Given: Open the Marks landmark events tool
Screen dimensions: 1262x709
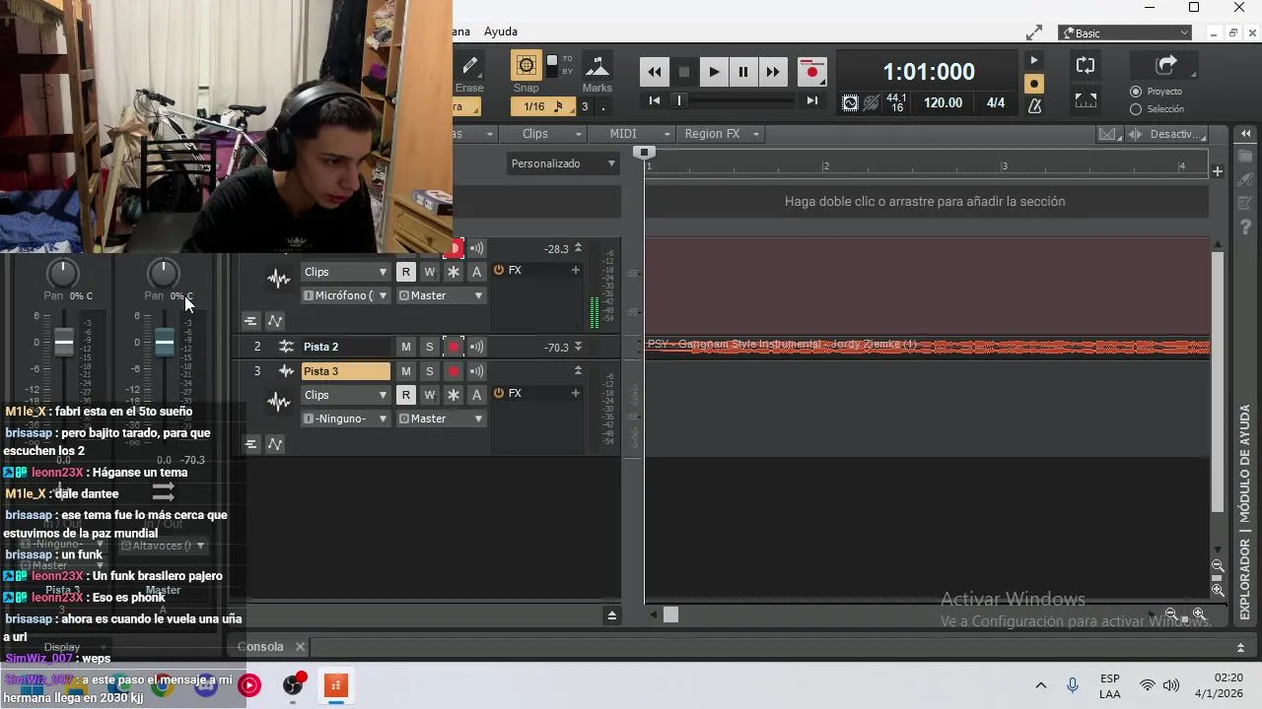Looking at the screenshot, I should coord(596,66).
